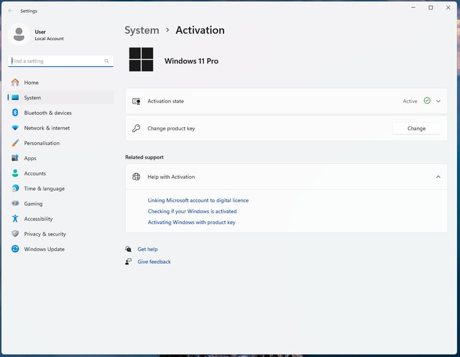460x357 pixels.
Task: Click the back arrow in title bar
Action: click(11, 11)
